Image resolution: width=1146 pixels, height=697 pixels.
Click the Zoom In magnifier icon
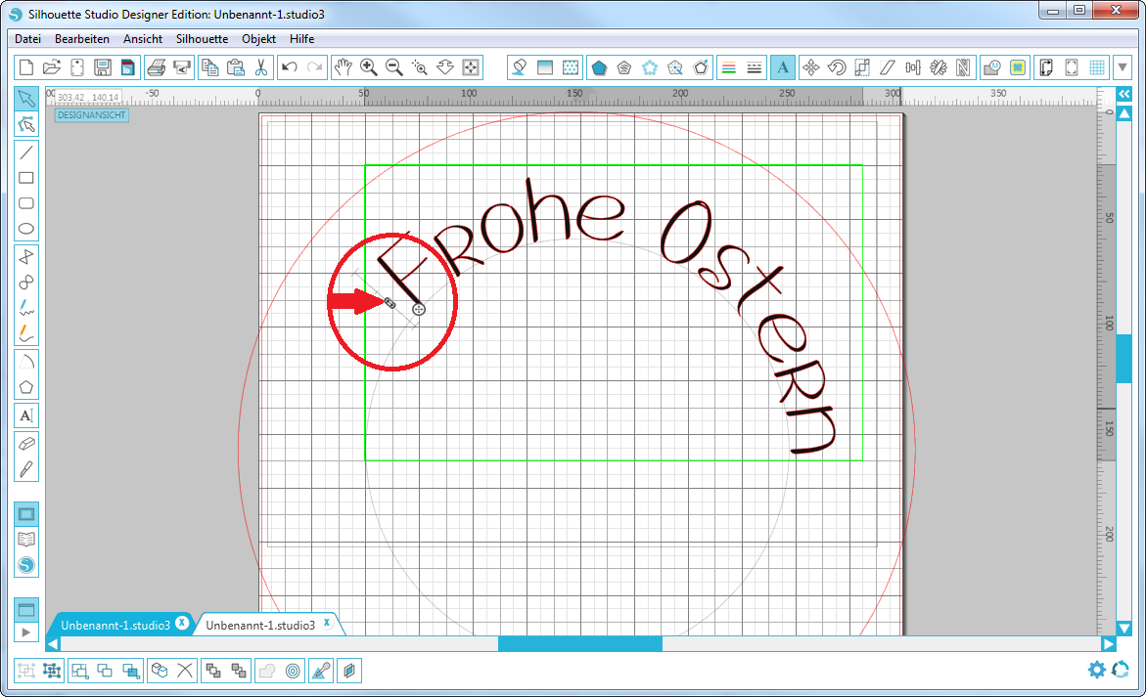(369, 67)
